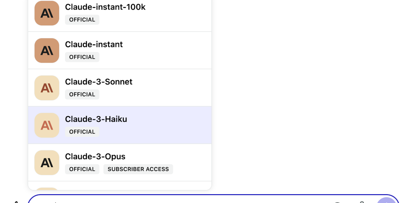Click the partially visible bot below Claude-3-Opus
The height and width of the screenshot is (203, 406).
[119, 186]
